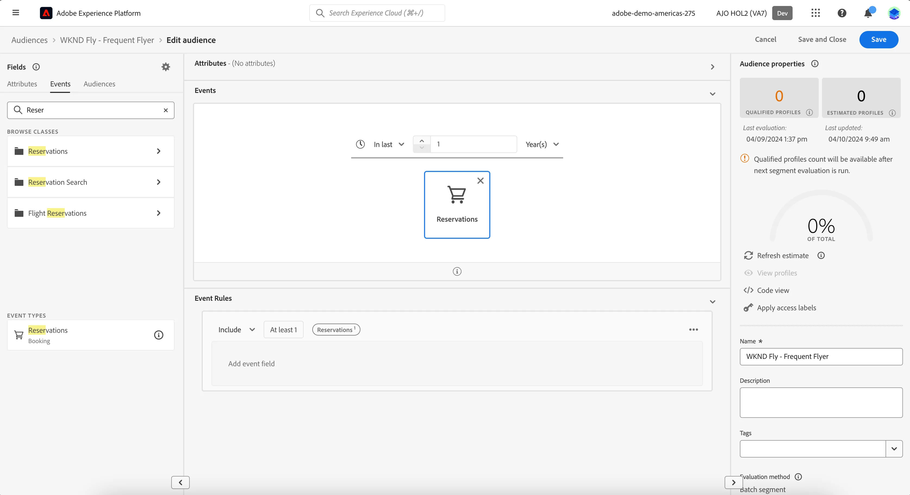
Task: Click Qualified Profiles info icon
Action: [x=809, y=112]
